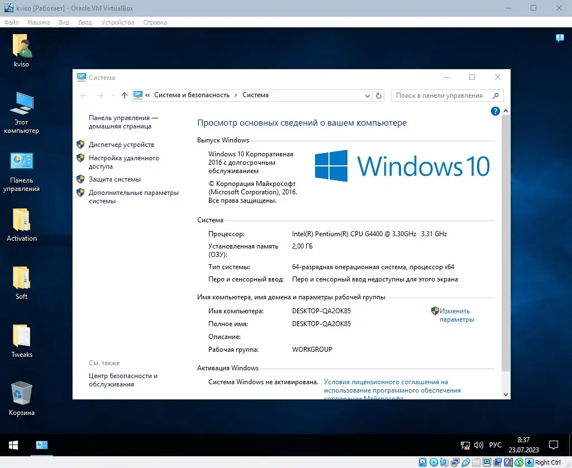Click the VirtualBox recording status icon
572x468 pixels.
(x=497, y=462)
